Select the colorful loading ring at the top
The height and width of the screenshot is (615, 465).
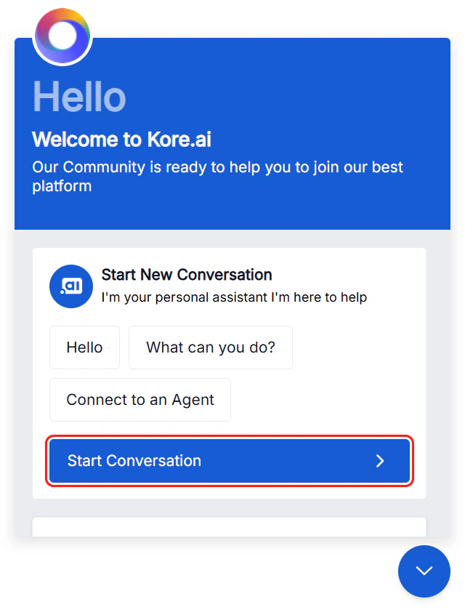tap(62, 36)
